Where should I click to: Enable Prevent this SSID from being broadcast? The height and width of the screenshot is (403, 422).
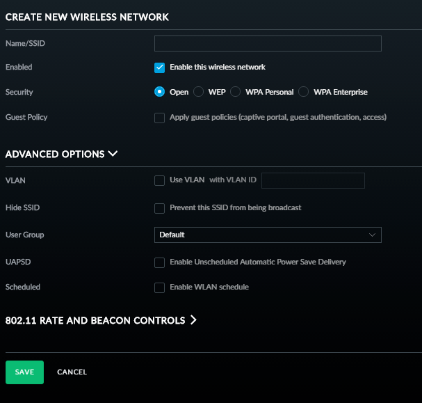[x=160, y=208]
